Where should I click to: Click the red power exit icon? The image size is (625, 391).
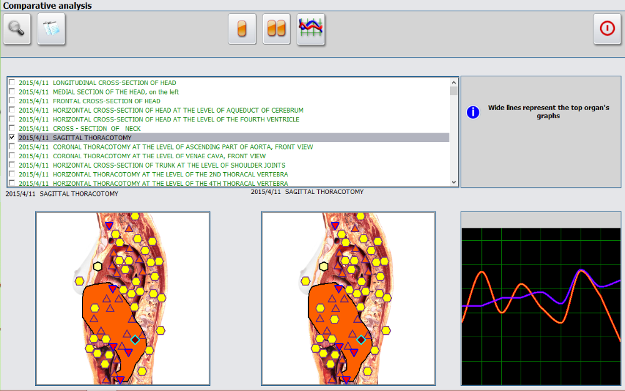[607, 29]
